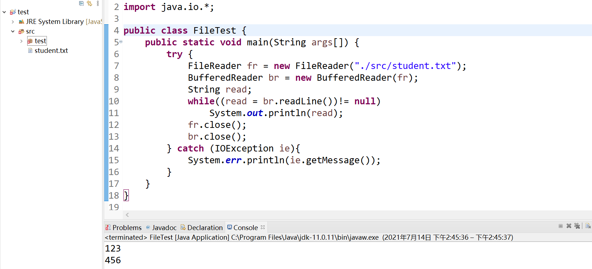Place cursor on 'import' keyword at line 2

[140, 7]
